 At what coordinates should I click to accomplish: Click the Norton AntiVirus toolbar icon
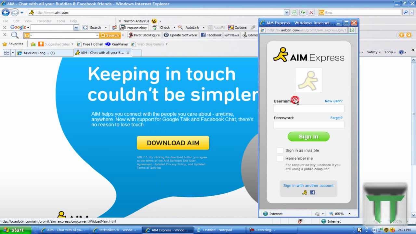click(154, 21)
